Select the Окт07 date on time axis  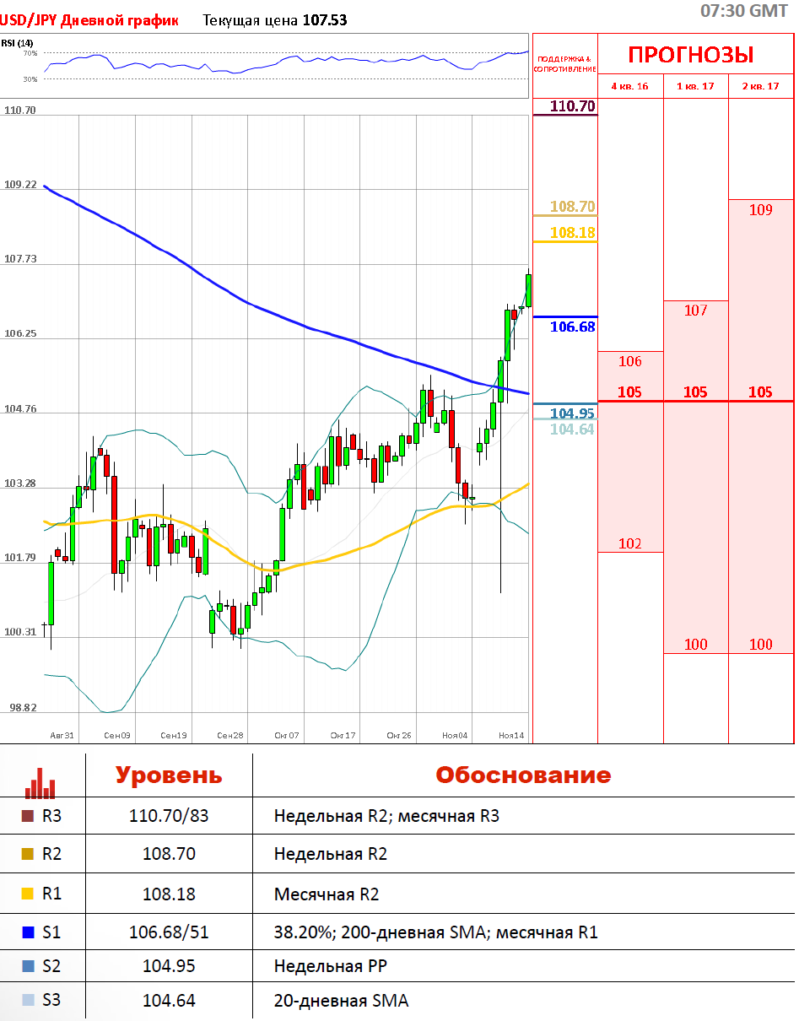286,736
